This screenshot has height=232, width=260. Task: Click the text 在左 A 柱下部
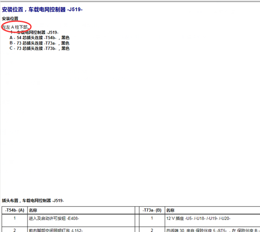tap(15, 27)
